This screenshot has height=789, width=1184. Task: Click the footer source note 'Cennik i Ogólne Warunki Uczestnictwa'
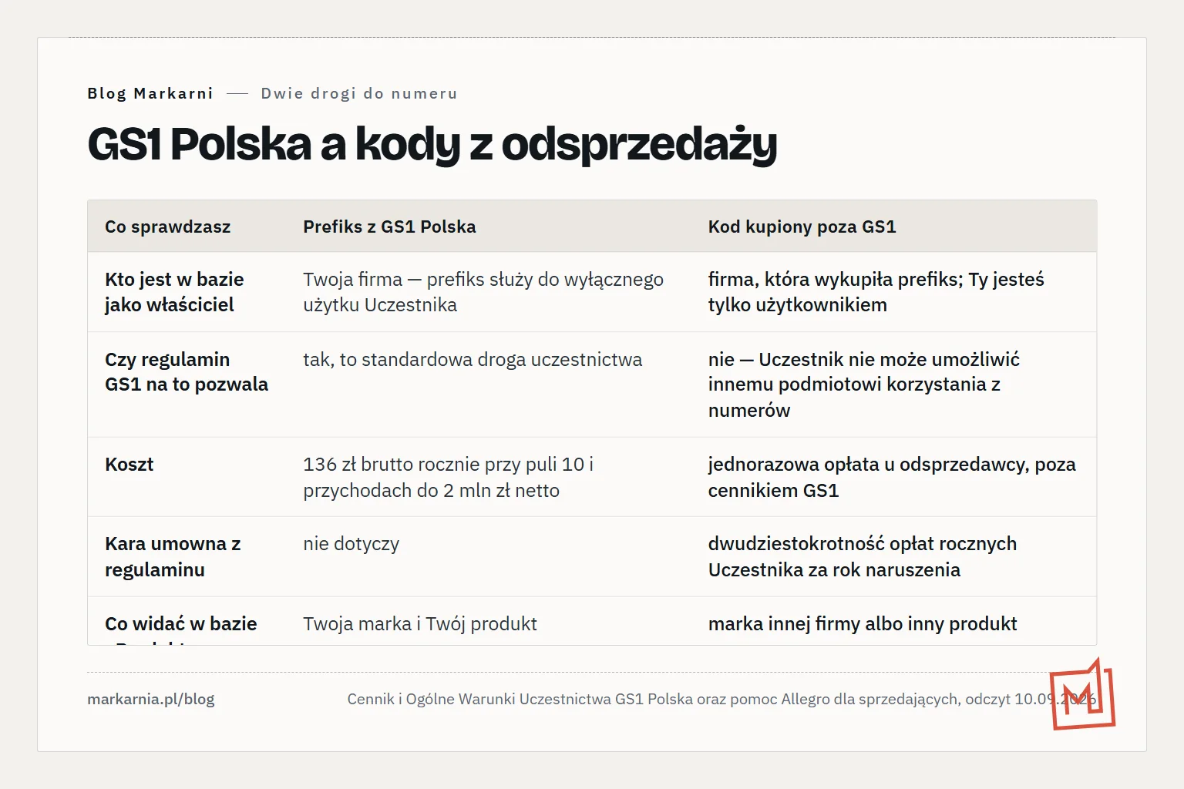coord(721,699)
